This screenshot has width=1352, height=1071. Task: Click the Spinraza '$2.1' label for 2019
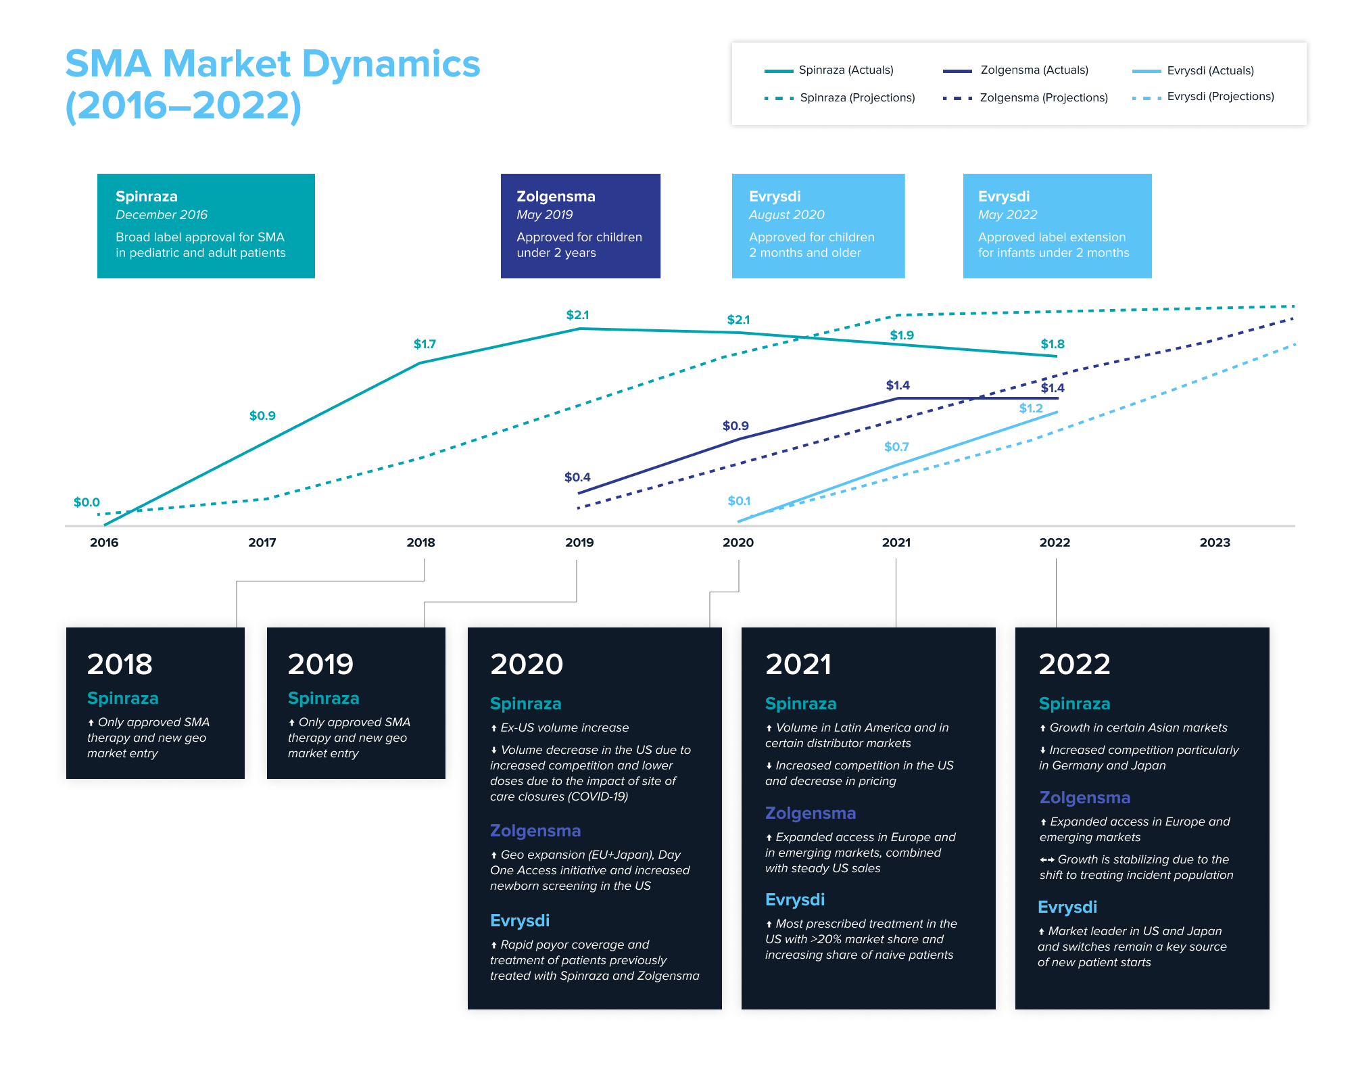click(x=577, y=314)
